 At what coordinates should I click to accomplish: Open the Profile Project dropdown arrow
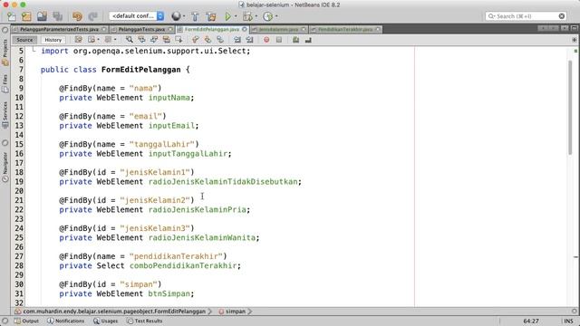[276, 16]
